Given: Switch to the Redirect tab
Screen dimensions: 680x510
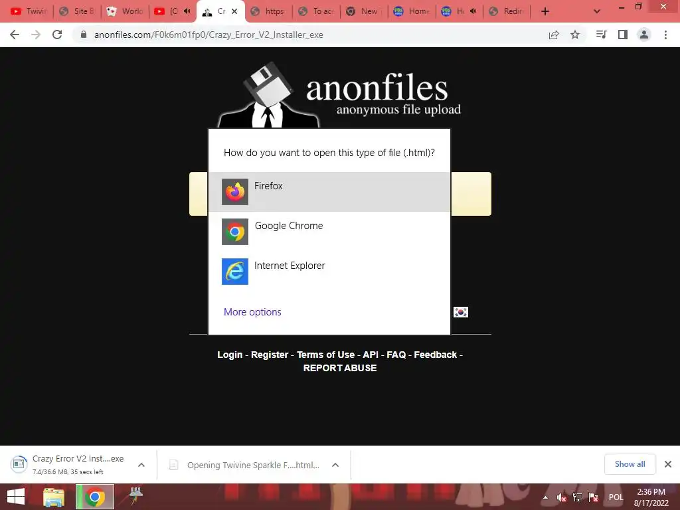Looking at the screenshot, I should pyautogui.click(x=507, y=11).
